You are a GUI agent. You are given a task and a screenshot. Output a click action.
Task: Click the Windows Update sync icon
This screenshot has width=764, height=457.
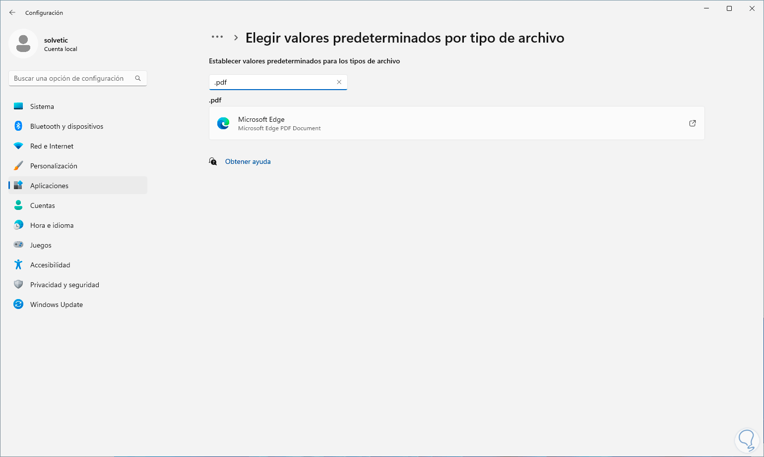pos(18,305)
